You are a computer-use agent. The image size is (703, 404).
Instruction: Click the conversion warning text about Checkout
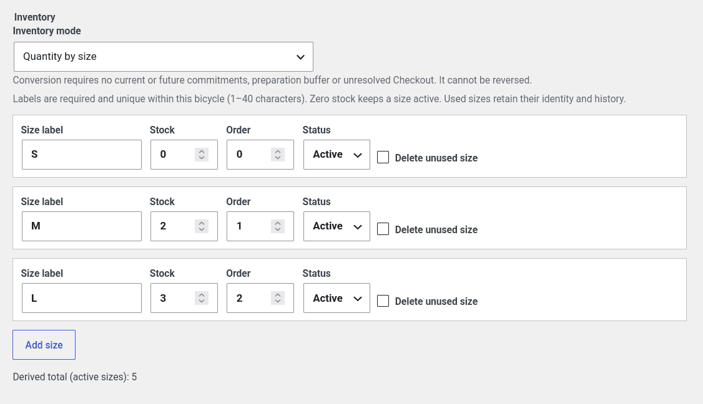click(272, 80)
